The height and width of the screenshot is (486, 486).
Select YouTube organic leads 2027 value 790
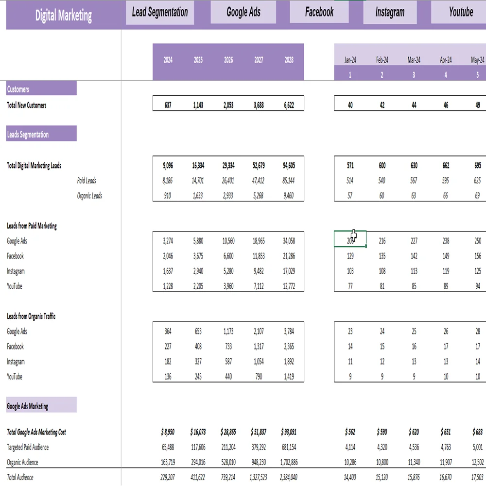click(259, 377)
